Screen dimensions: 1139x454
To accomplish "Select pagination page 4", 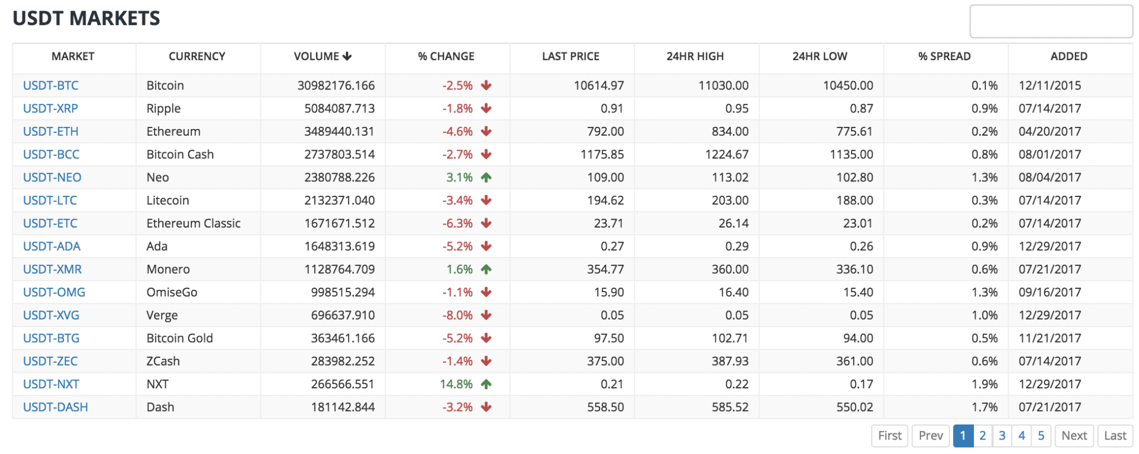I will pyautogui.click(x=1022, y=436).
